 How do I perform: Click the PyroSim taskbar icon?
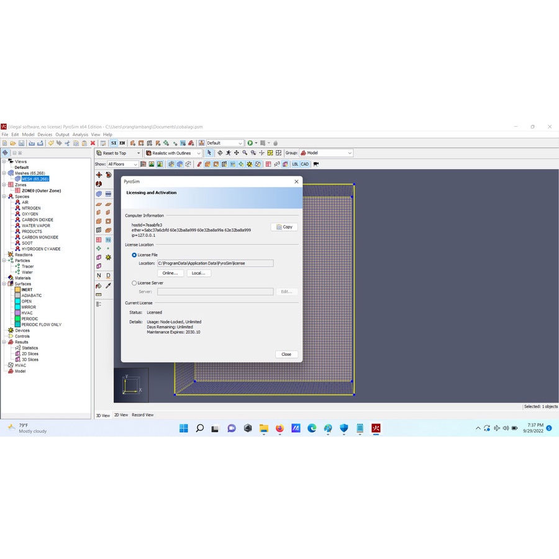tap(376, 428)
